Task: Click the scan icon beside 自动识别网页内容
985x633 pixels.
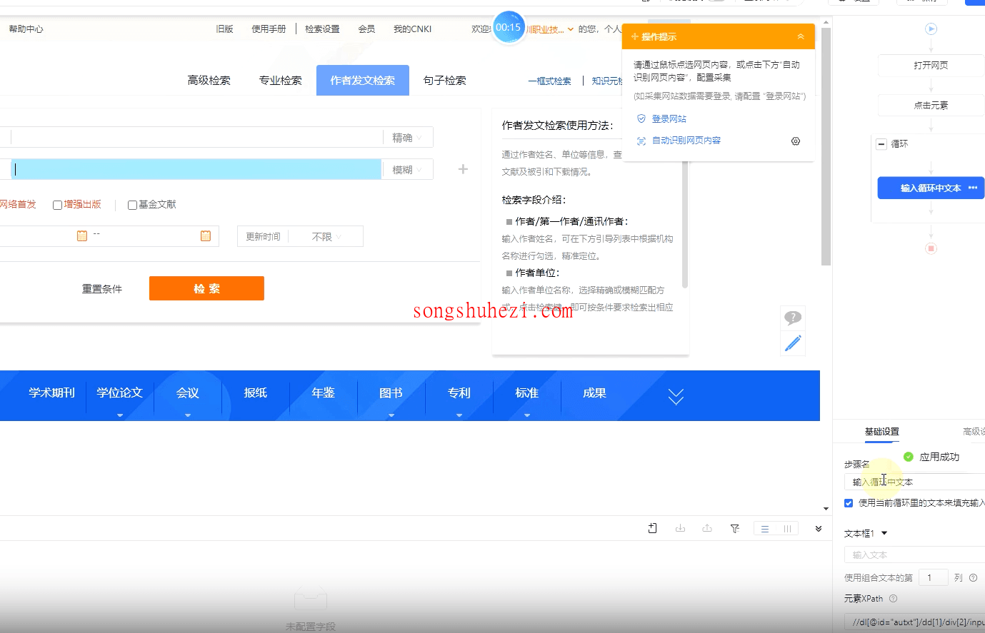Action: point(641,141)
